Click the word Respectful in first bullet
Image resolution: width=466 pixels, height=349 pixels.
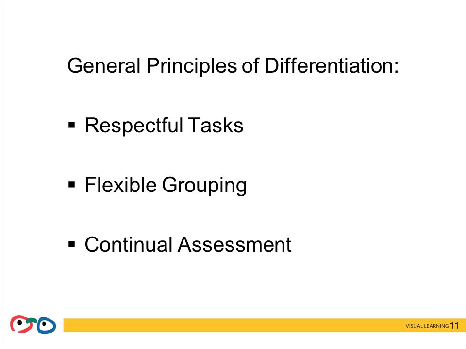134,126
